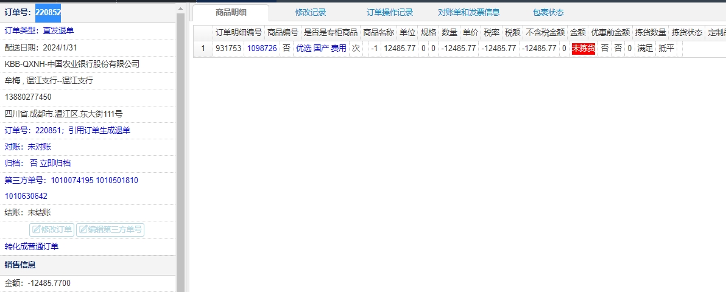Click the pencil icon in 修改订单
The image size is (726, 292).
(36, 229)
